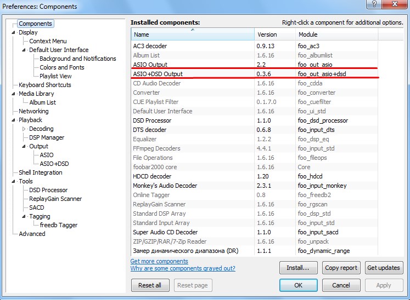Select Super Audio CD Decoder row
The height and width of the screenshot is (300, 410).
[255, 232]
